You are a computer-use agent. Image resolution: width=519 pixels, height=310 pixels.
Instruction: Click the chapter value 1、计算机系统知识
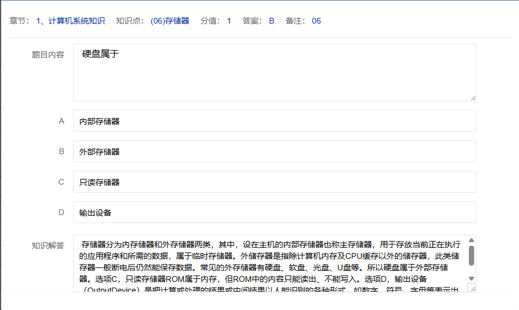click(x=70, y=21)
